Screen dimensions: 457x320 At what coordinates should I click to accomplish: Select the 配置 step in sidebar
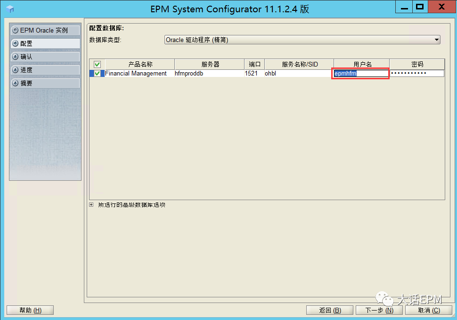pyautogui.click(x=45, y=43)
